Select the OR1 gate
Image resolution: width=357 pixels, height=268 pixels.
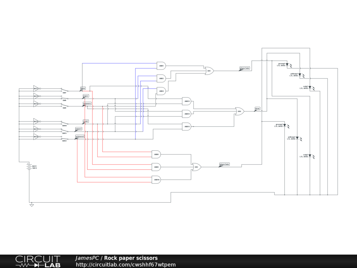(209, 71)
